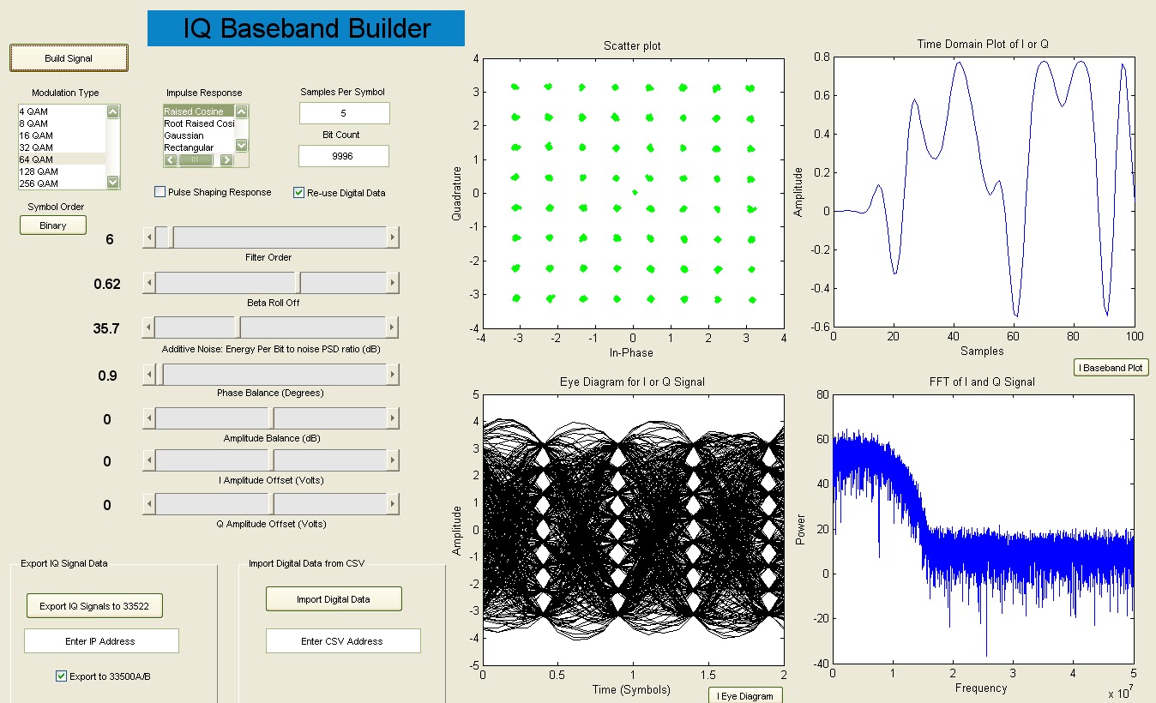The image size is (1156, 703).
Task: Click the Filter Order slider right arrow
Action: [394, 237]
